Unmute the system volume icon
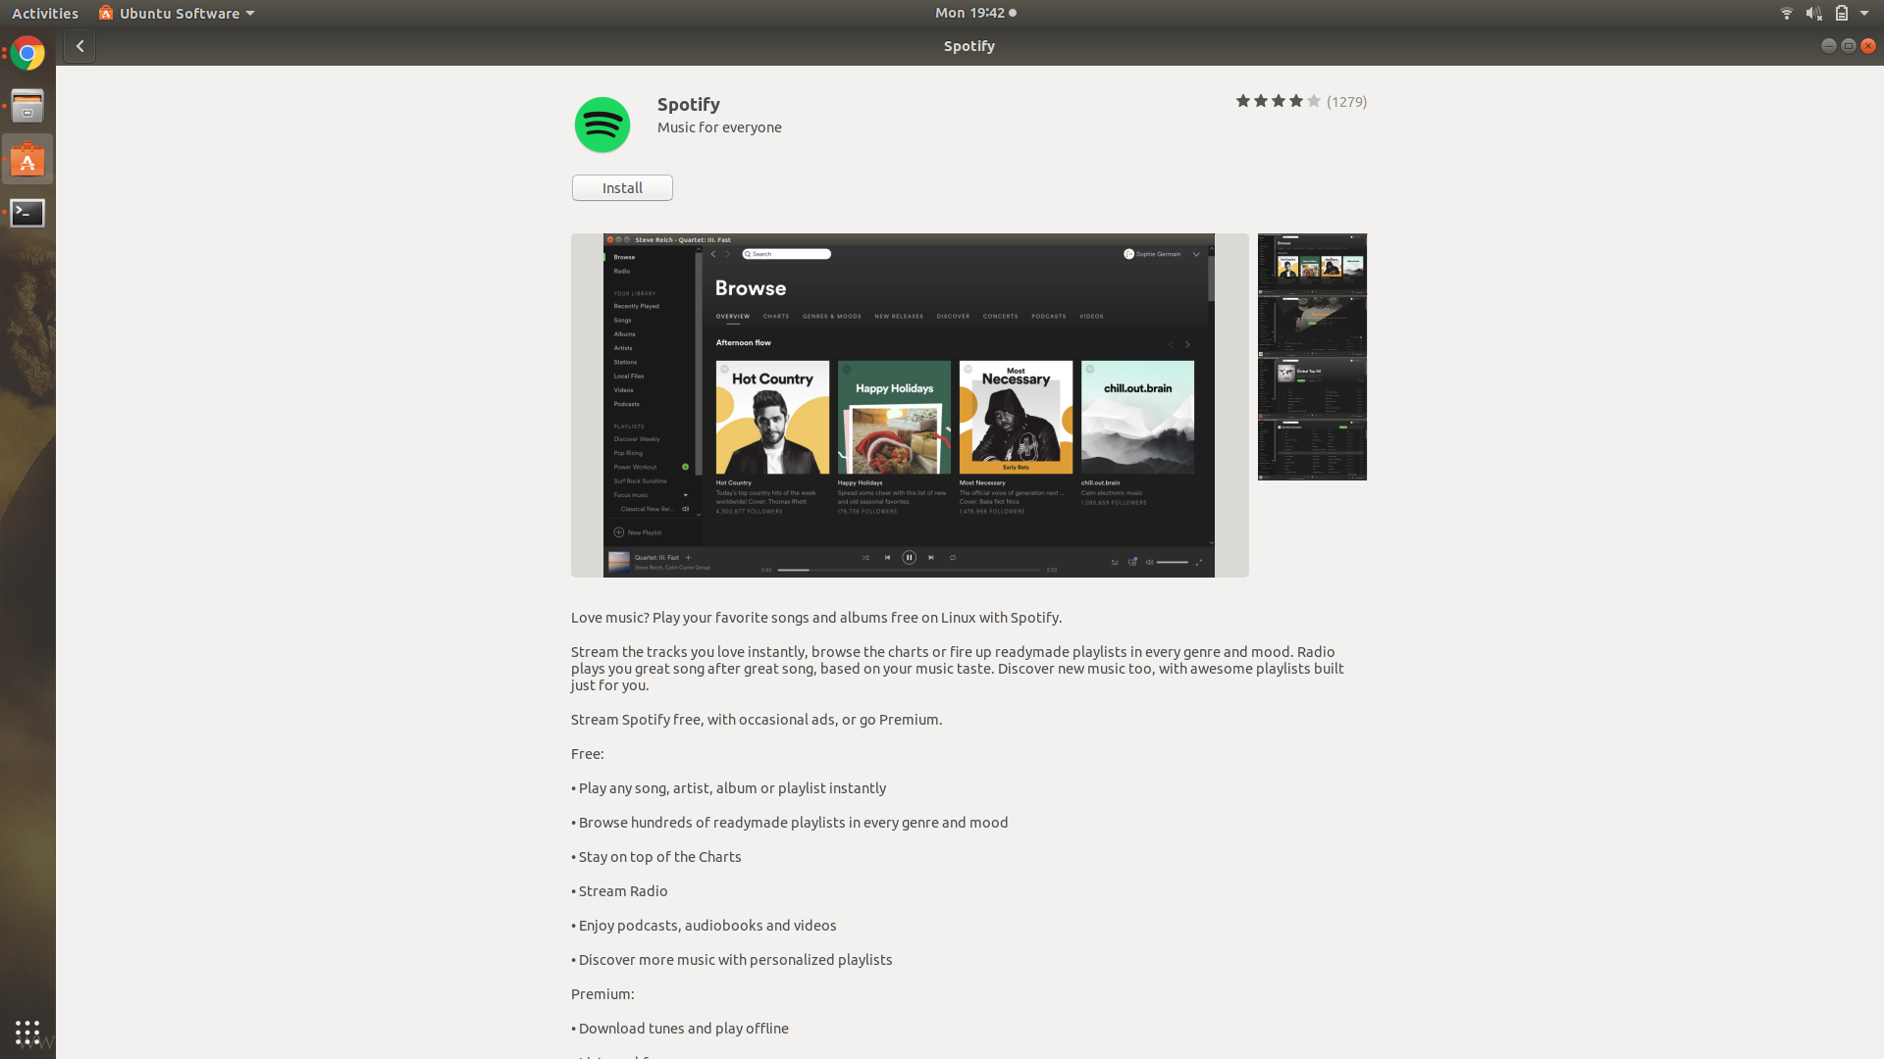This screenshot has height=1059, width=1884. click(1815, 13)
